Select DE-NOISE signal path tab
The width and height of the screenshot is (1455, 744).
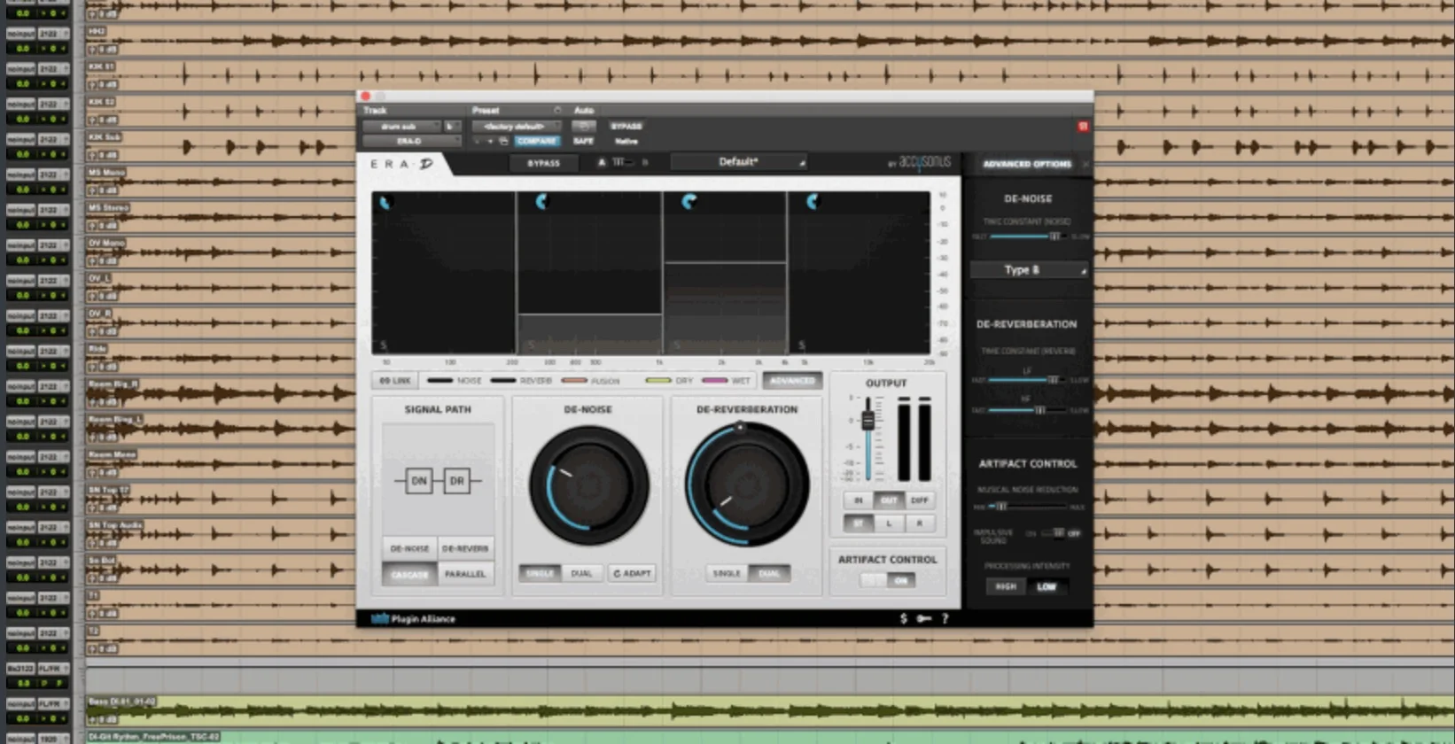409,548
